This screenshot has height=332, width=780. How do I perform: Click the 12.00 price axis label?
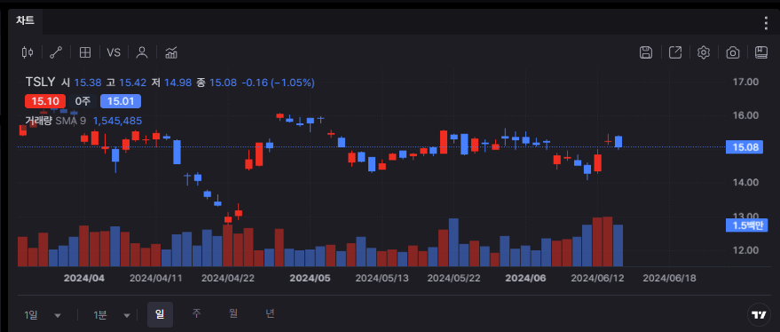[746, 250]
